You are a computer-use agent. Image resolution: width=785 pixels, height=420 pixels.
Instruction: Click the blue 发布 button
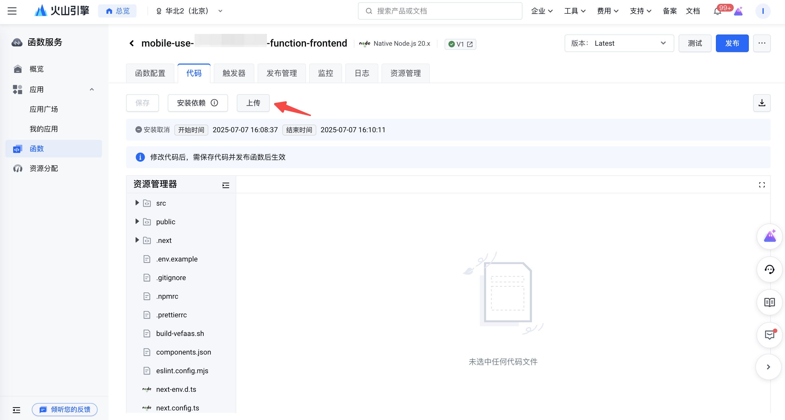[732, 43]
